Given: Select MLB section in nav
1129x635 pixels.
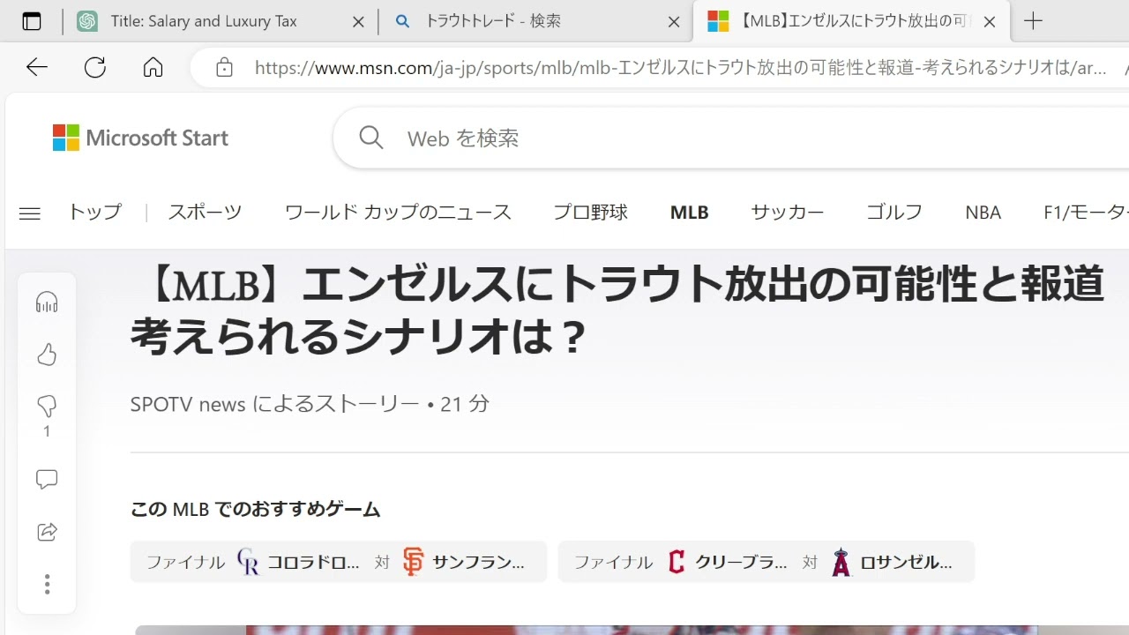Looking at the screenshot, I should tap(690, 213).
